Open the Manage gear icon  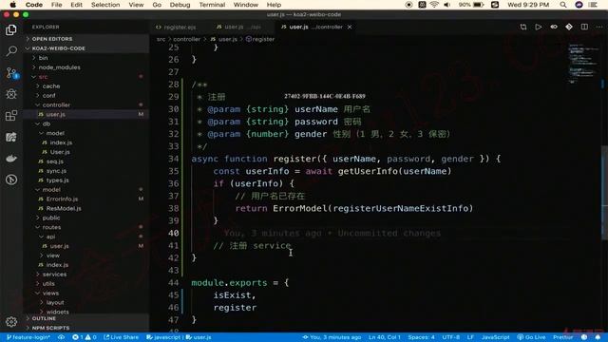point(10,321)
